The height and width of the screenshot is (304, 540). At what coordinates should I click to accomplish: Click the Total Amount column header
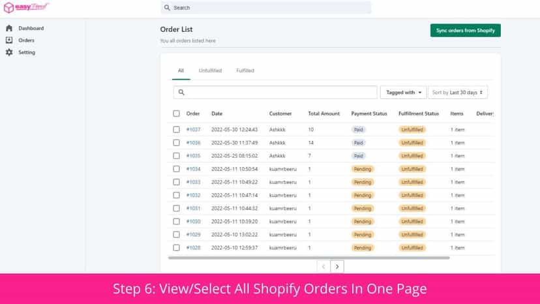tap(323, 114)
